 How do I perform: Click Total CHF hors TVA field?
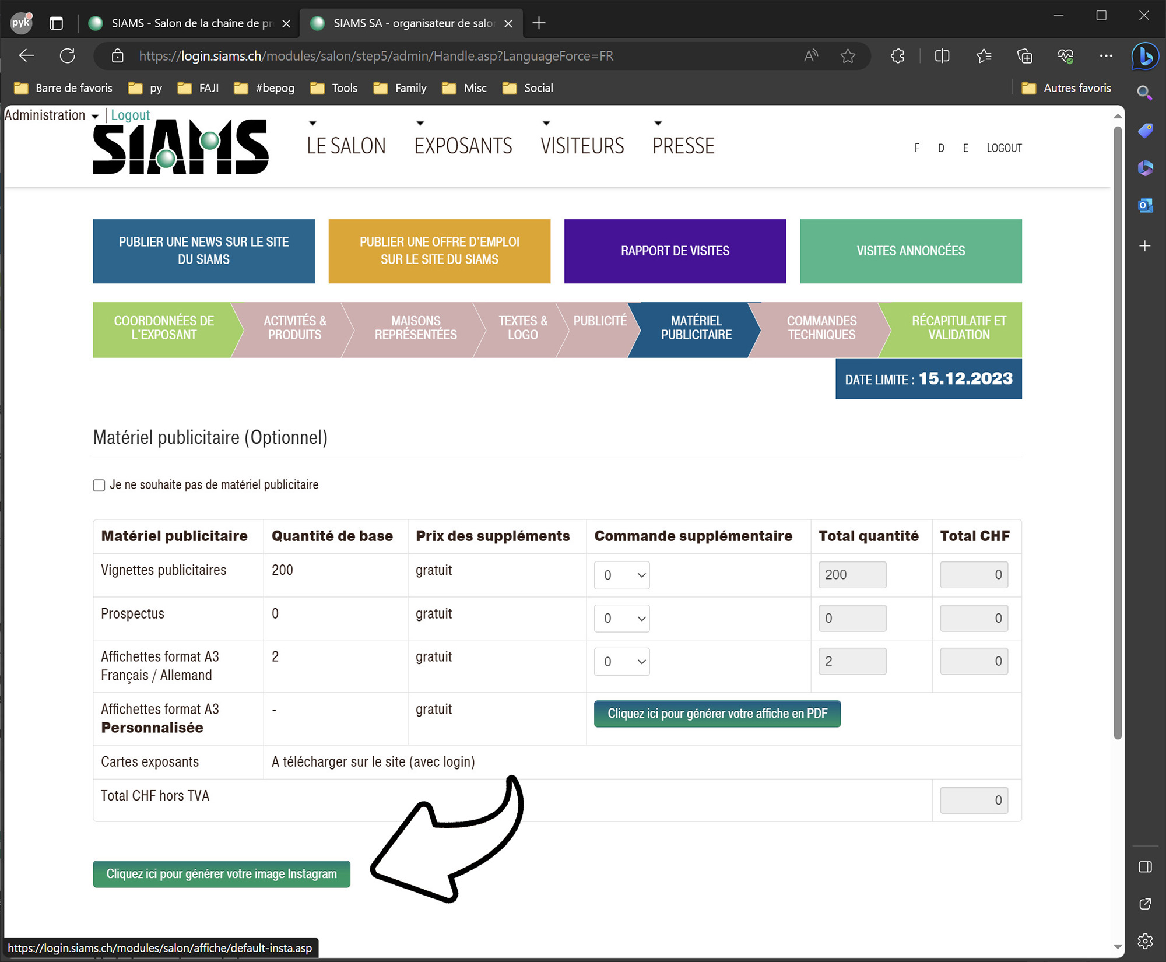coord(974,801)
